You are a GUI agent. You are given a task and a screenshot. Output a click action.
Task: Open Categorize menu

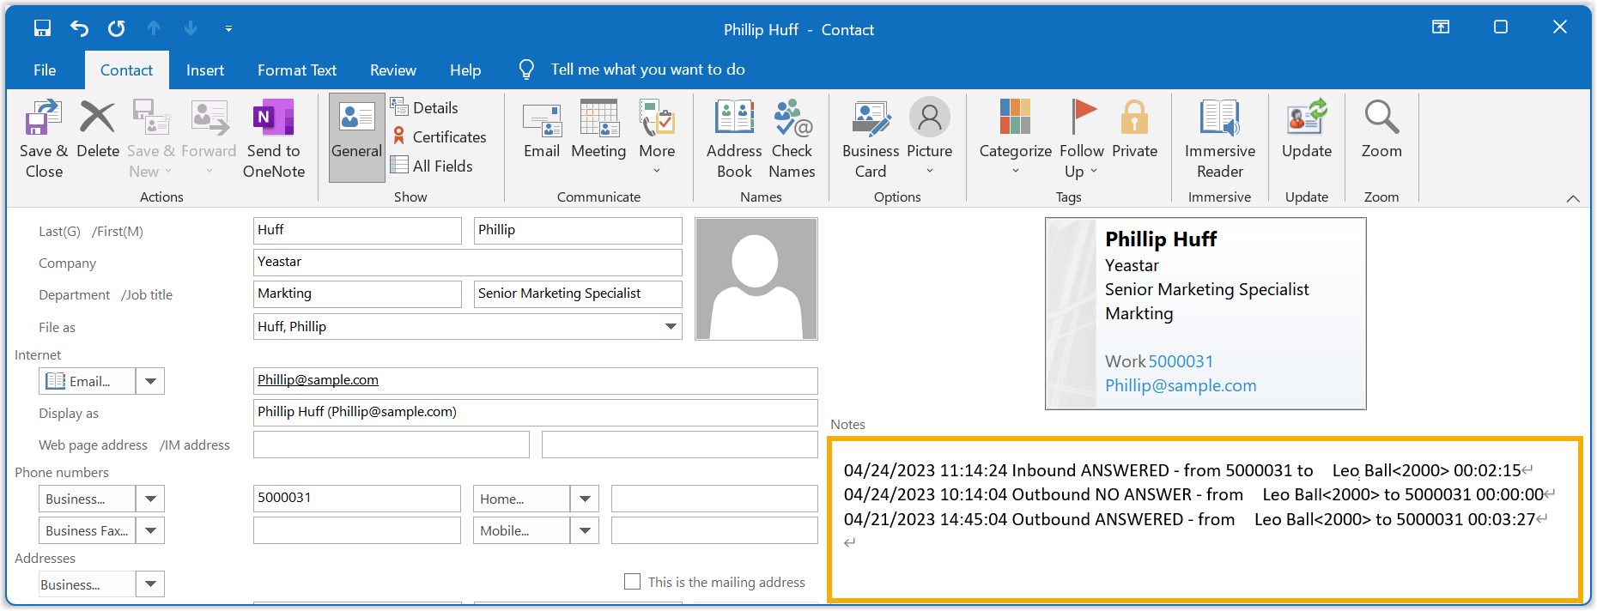click(x=1015, y=137)
